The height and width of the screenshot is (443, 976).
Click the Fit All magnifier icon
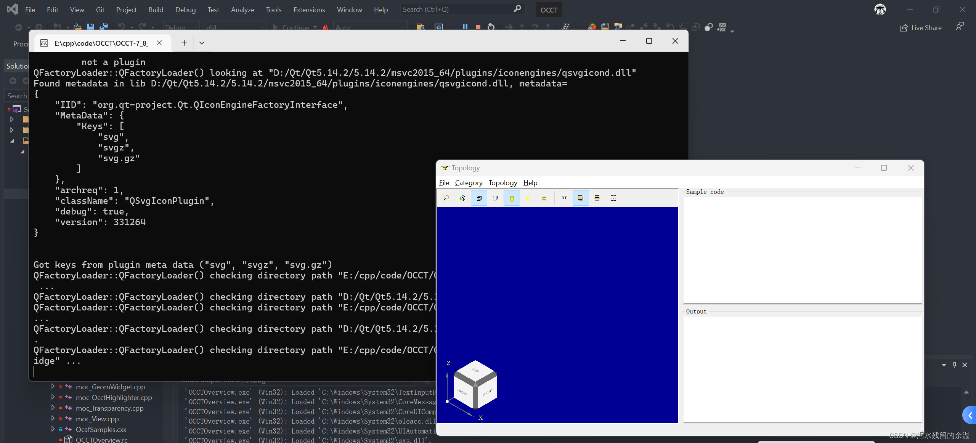[x=446, y=198]
